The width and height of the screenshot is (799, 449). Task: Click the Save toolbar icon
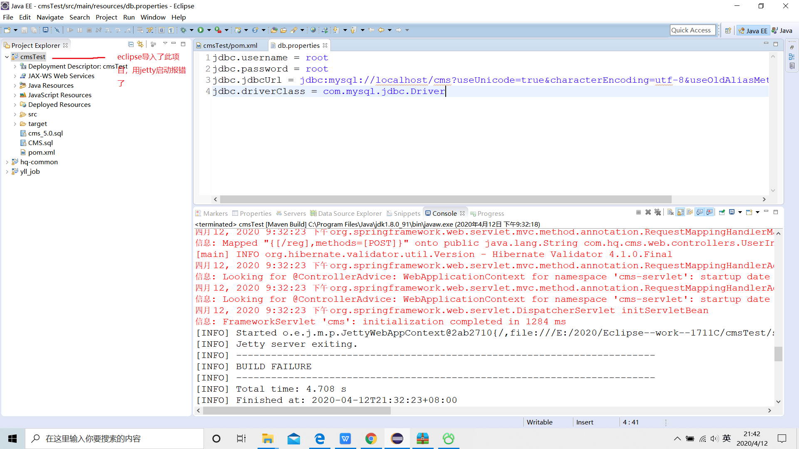coord(24,30)
